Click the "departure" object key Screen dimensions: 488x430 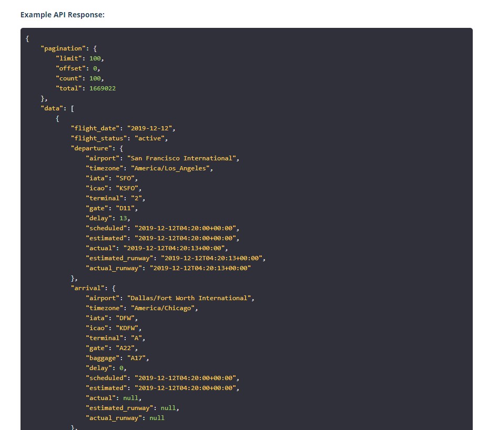point(91,148)
